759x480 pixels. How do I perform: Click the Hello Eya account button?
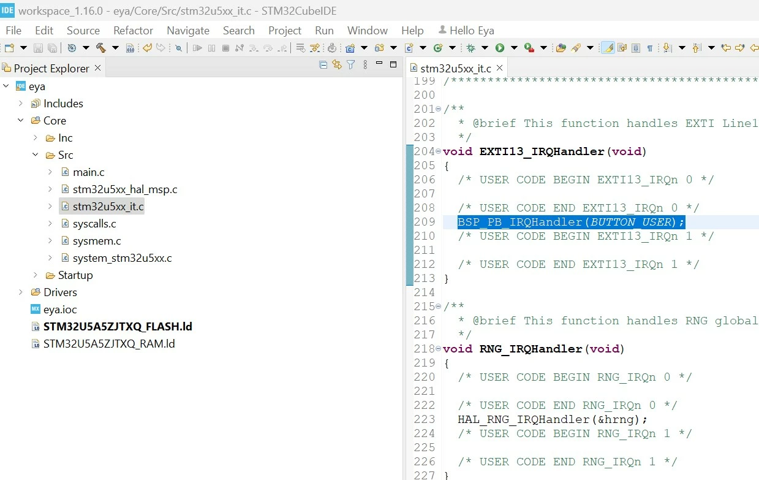pos(466,30)
